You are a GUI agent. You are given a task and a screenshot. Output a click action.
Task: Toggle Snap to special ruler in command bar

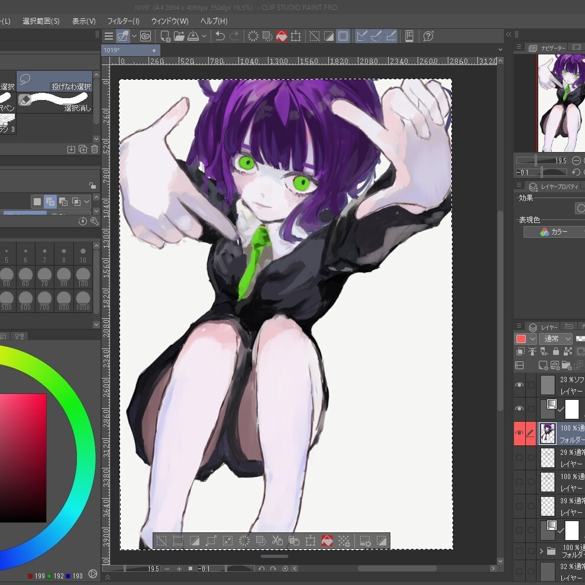(x=376, y=36)
